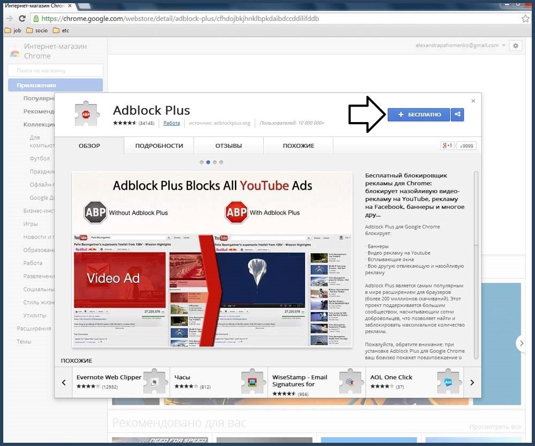The width and height of the screenshot is (535, 446).
Task: Select the fourth screenshot carousel dot
Action: (x=221, y=162)
